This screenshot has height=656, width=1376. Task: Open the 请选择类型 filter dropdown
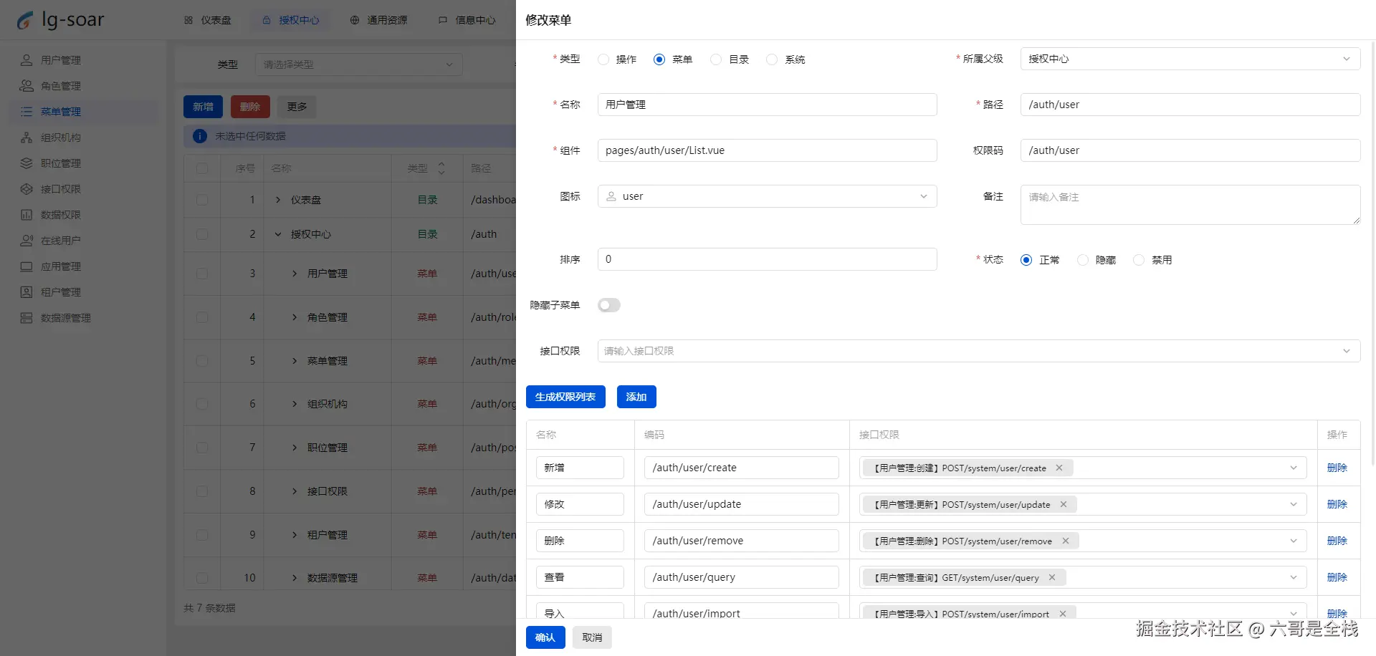click(x=358, y=64)
